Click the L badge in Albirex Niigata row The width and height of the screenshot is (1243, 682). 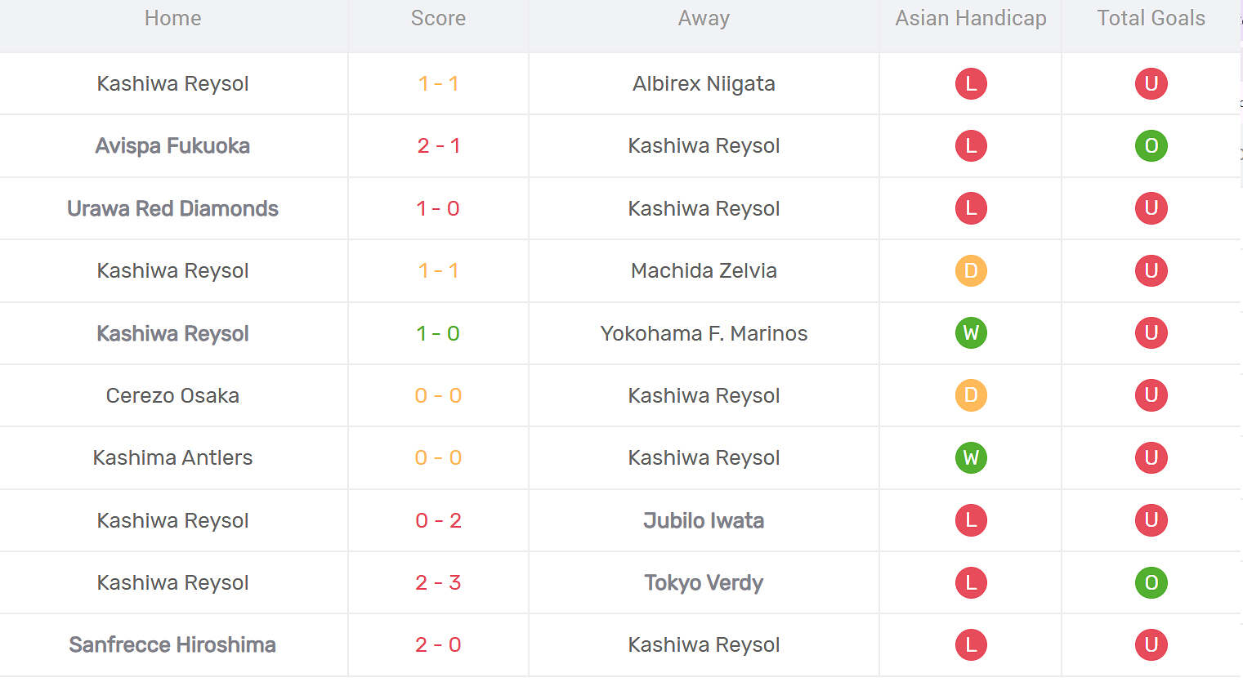(x=971, y=83)
